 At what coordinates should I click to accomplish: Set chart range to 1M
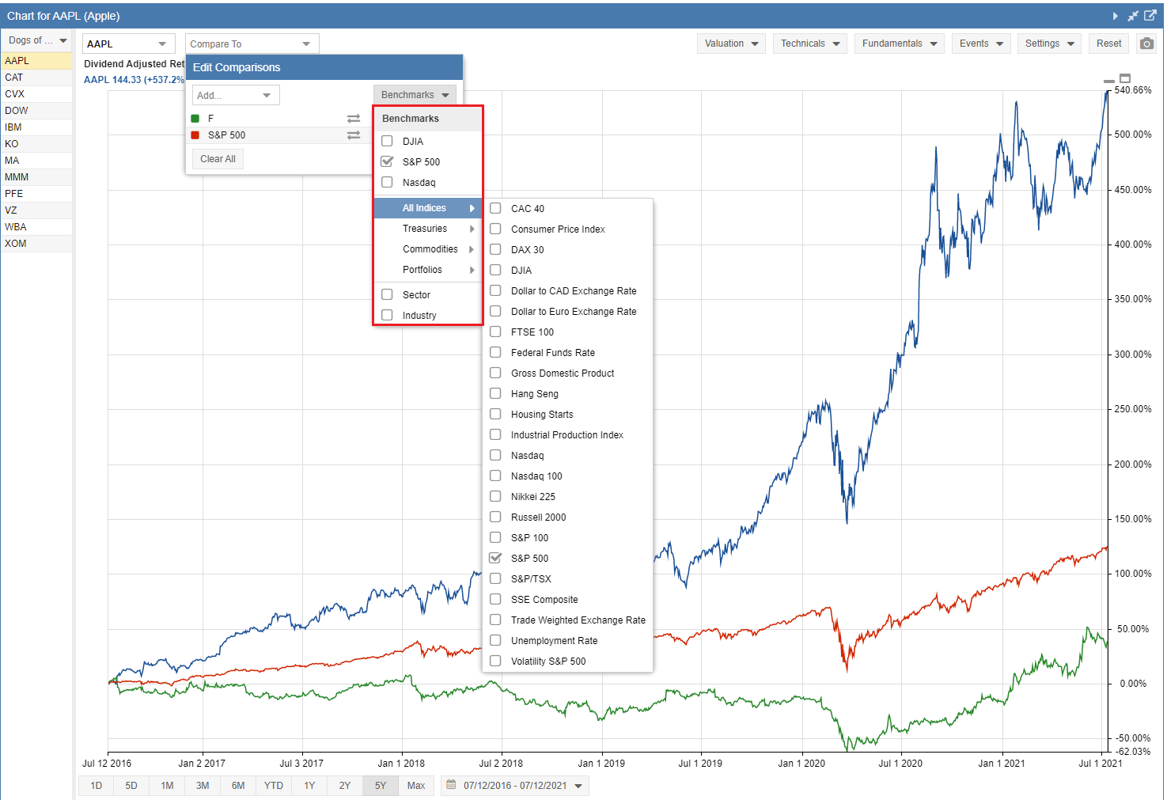click(167, 786)
